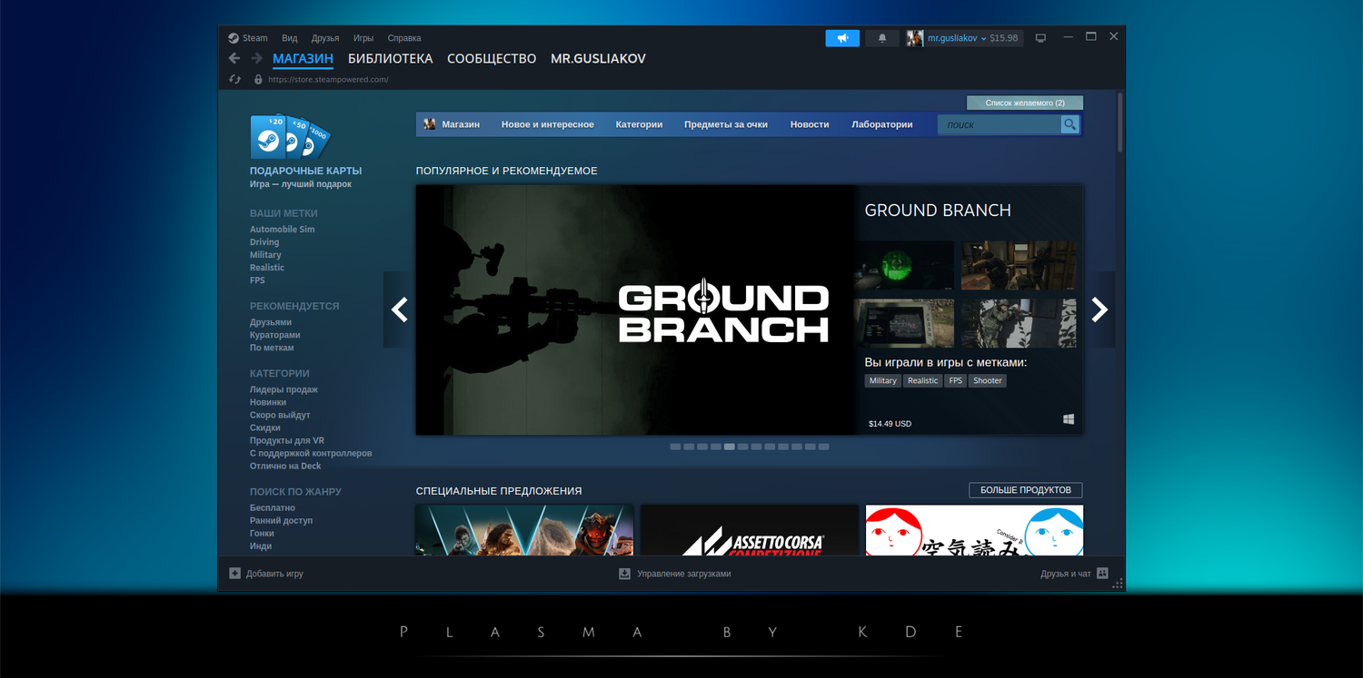The image size is (1363, 678).
Task: Click the plus icon beside Добавить игру
Action: point(234,574)
